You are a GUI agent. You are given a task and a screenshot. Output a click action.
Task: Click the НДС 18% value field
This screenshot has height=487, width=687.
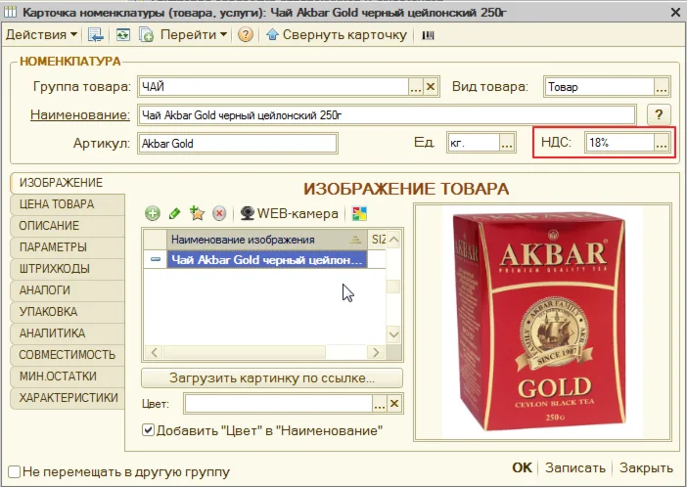(620, 143)
